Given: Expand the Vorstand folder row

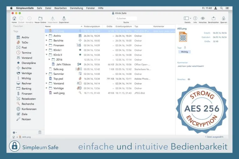Looking at the screenshot, I should 46,83.
